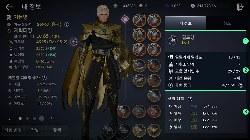The height and width of the screenshot is (140, 250).
Task: Select the fourth highlighted page dot
Action: pyautogui.click(x=41, y=118)
